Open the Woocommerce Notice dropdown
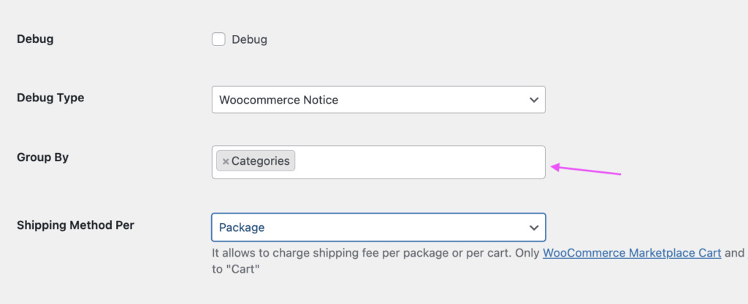Screen dimensions: 748x304 (378, 100)
